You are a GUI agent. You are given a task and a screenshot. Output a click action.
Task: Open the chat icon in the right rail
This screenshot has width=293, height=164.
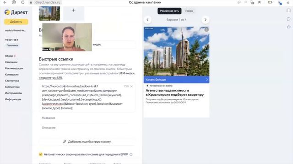pyautogui.click(x=288, y=19)
